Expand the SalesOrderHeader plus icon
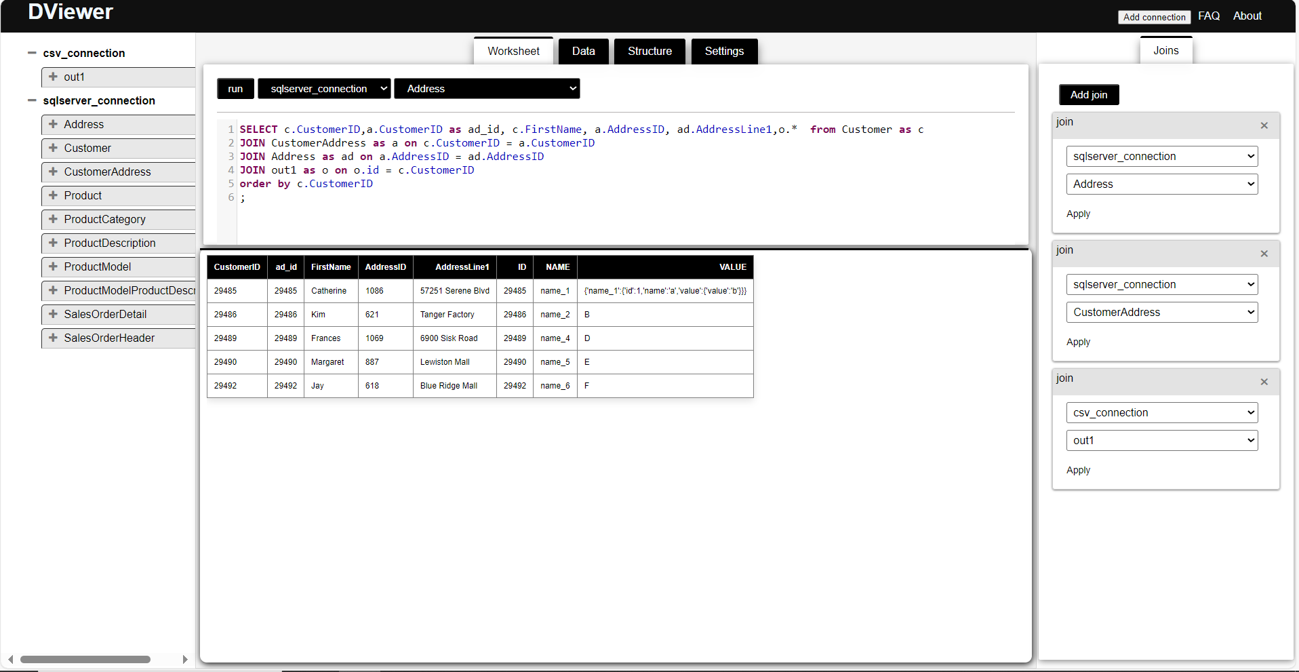Viewport: 1299px width, 672px height. [x=53, y=338]
